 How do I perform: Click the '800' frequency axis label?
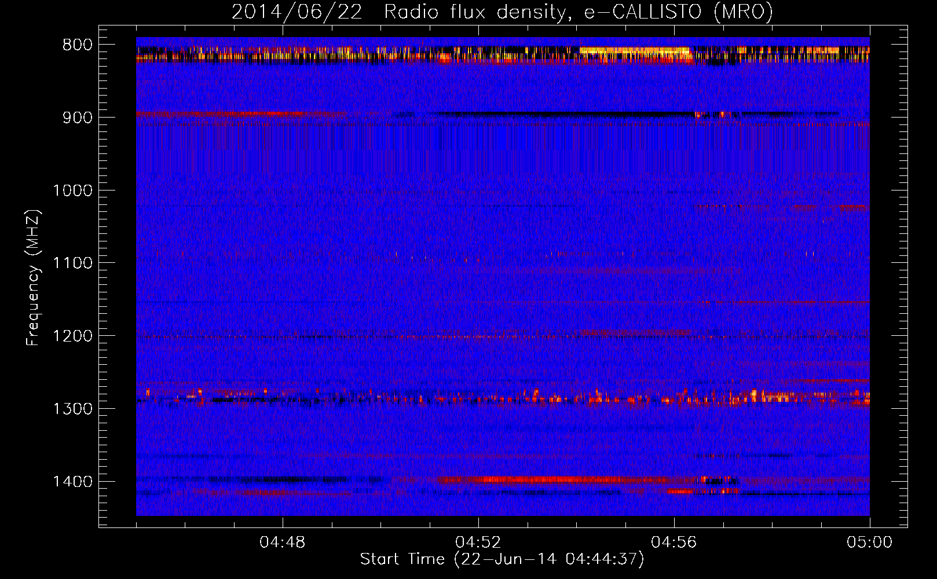tap(77, 45)
